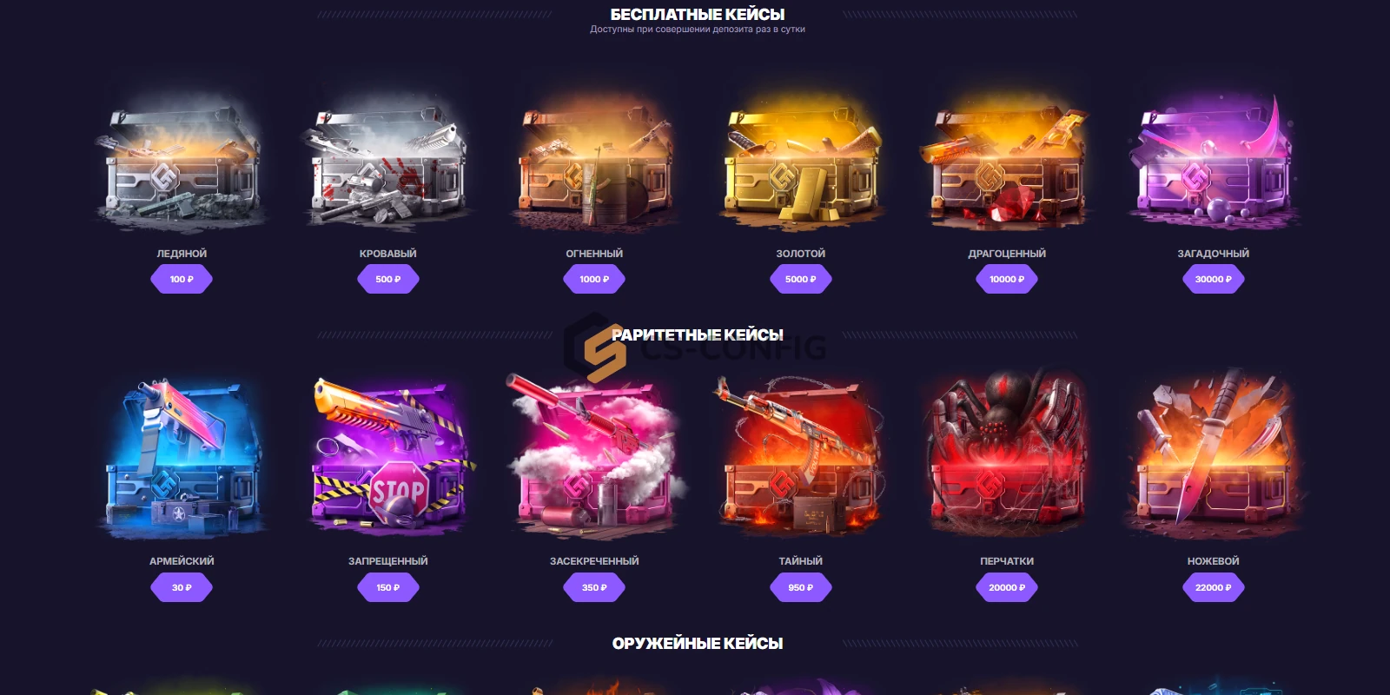The image size is (1390, 695).
Task: Open the Кровавый bloody case image
Action: (x=387, y=163)
